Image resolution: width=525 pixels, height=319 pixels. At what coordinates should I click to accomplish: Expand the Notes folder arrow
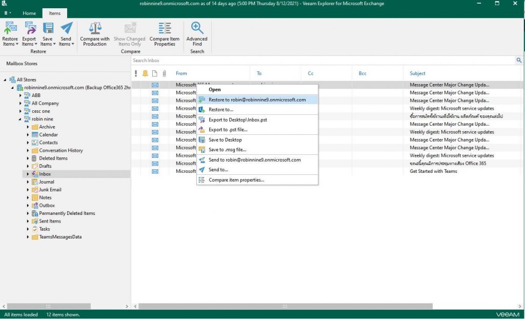[x=28, y=197]
